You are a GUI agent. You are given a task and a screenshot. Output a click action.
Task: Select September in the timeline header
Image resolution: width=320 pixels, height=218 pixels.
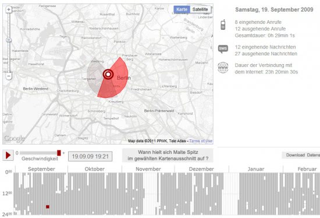tap(41, 169)
